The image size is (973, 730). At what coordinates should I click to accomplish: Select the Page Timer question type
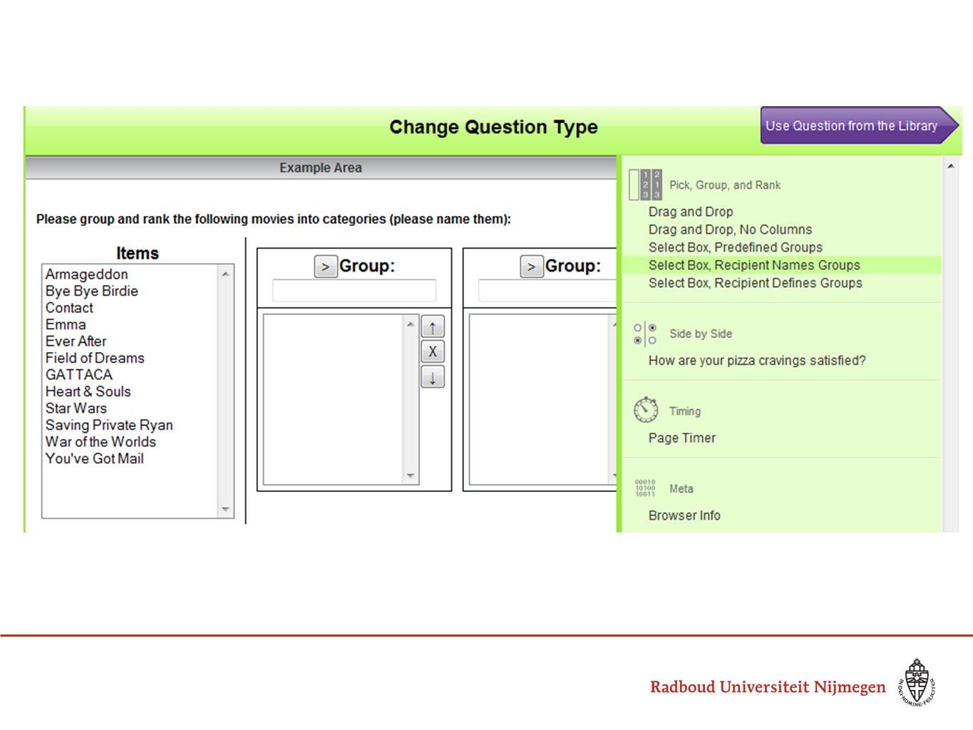[x=682, y=438]
